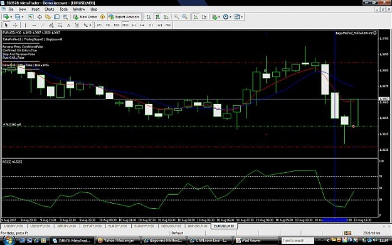Switch to the GBPJPY,M30 chart tab
The height and width of the screenshot is (245, 392).
66,226
